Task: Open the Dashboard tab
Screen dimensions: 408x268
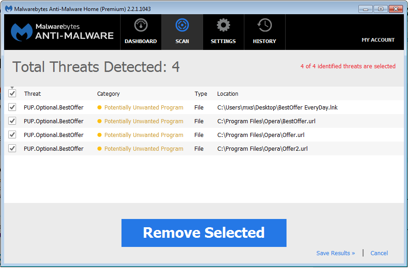Action: click(x=141, y=32)
